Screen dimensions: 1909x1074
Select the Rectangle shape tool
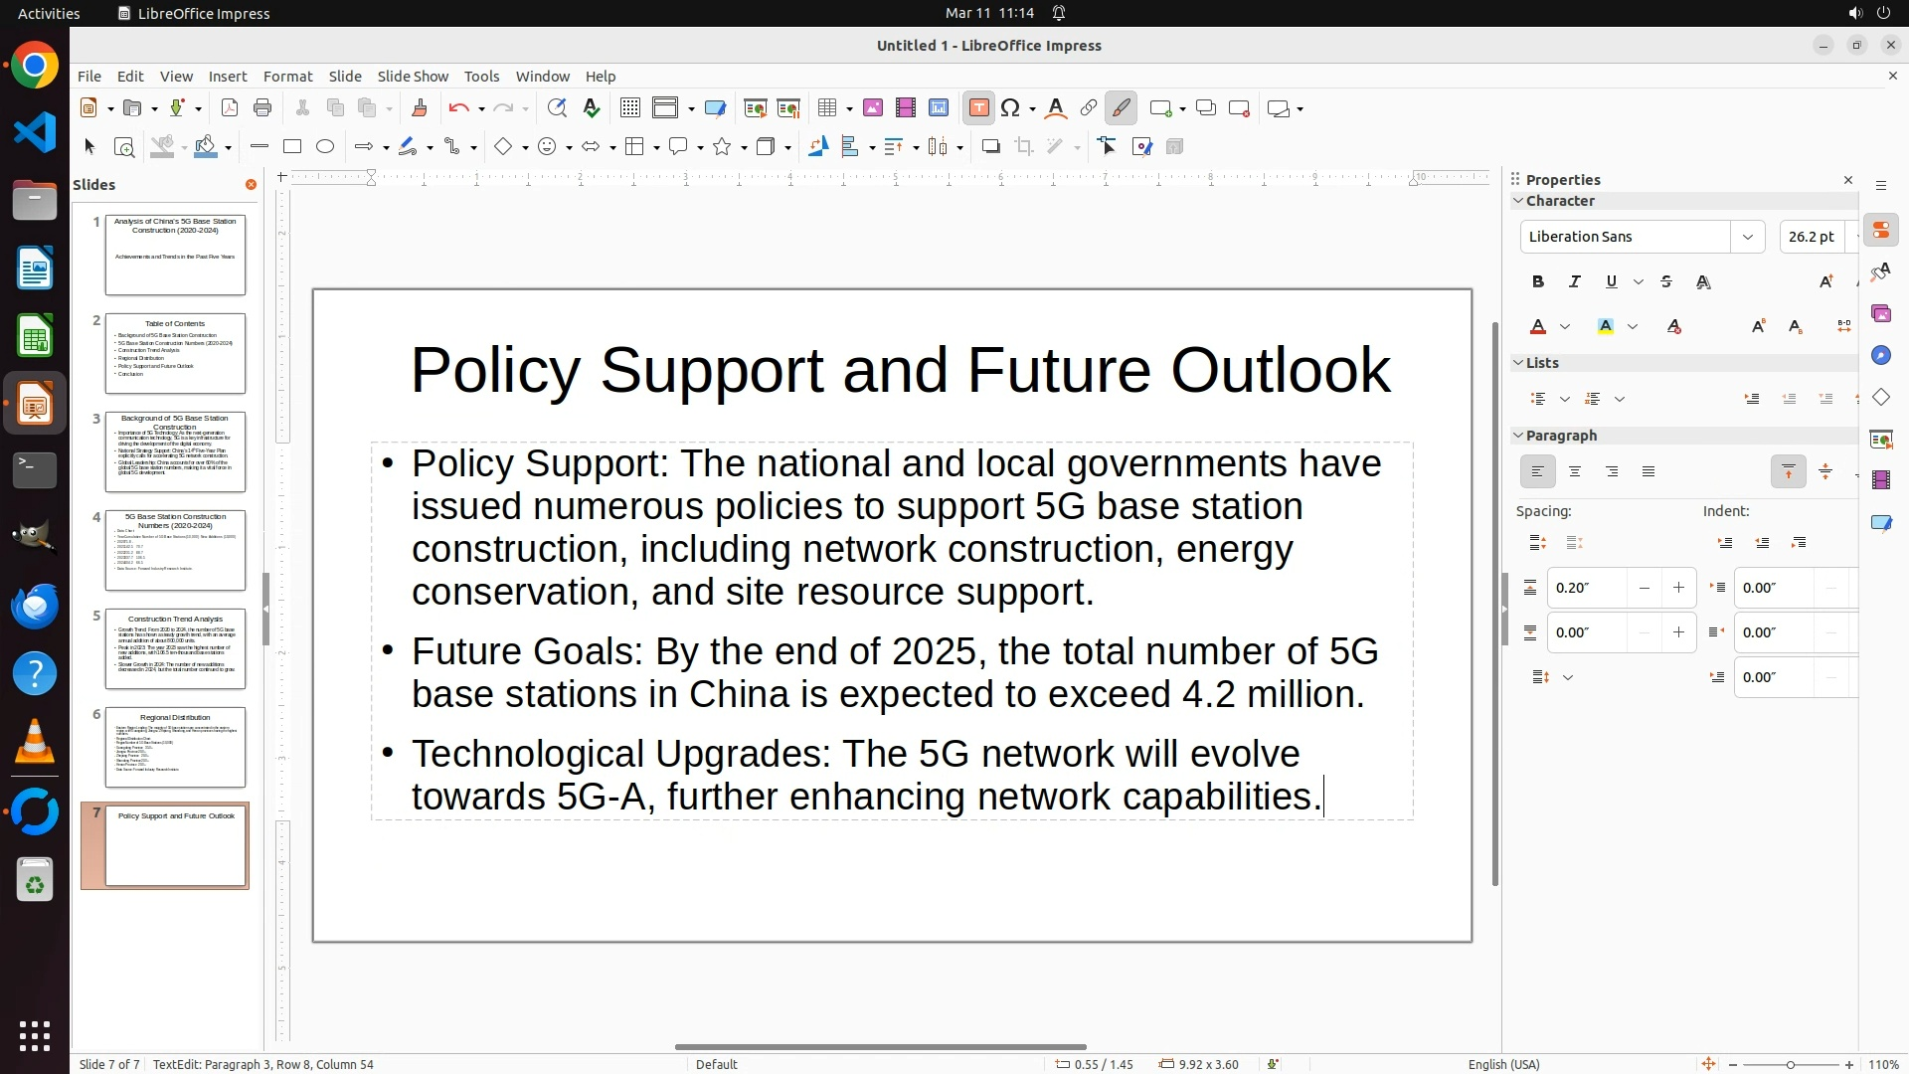(292, 147)
